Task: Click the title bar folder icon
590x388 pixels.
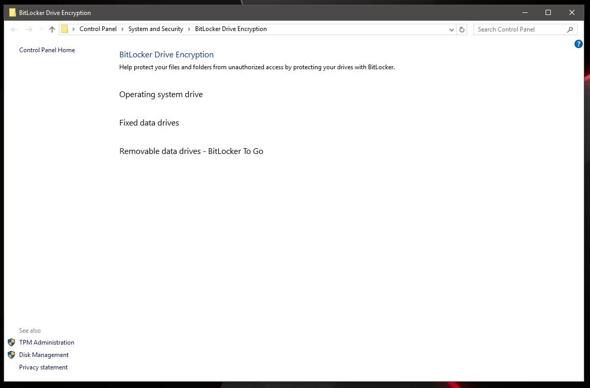Action: pyautogui.click(x=12, y=12)
